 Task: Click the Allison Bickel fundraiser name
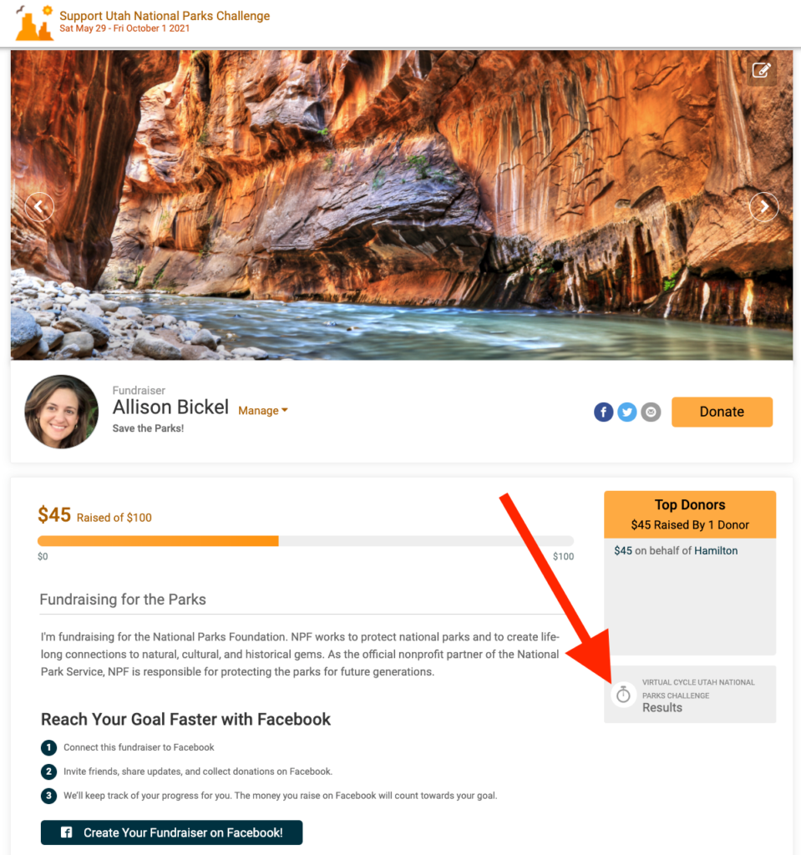[170, 407]
